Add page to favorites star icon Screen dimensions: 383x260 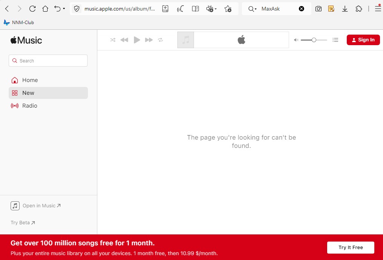coord(228,9)
